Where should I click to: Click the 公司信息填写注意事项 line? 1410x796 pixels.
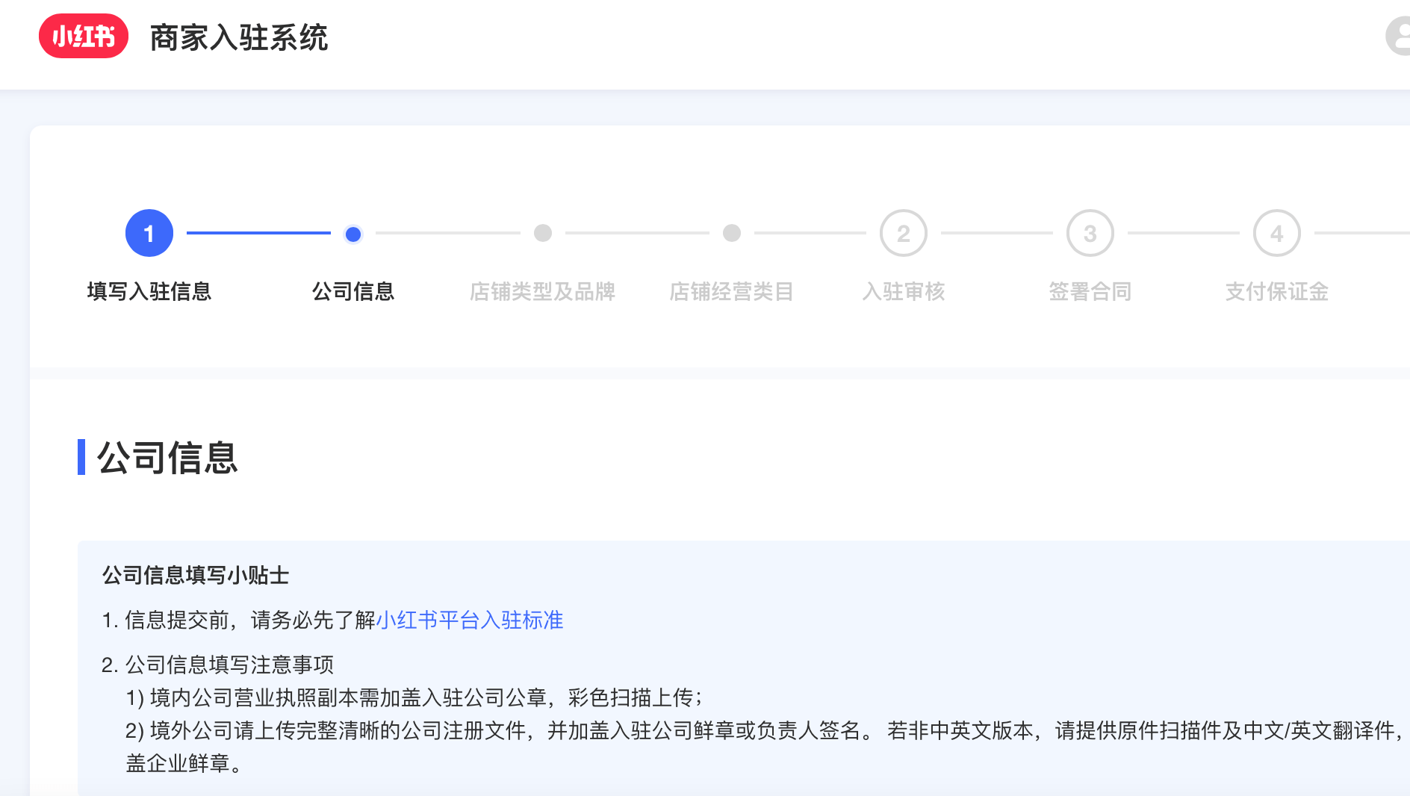[x=218, y=665]
